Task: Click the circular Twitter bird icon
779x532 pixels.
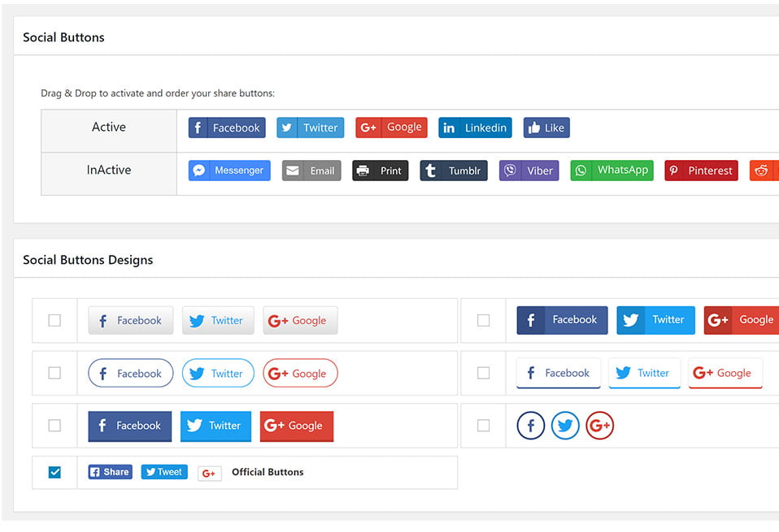Action: click(565, 426)
